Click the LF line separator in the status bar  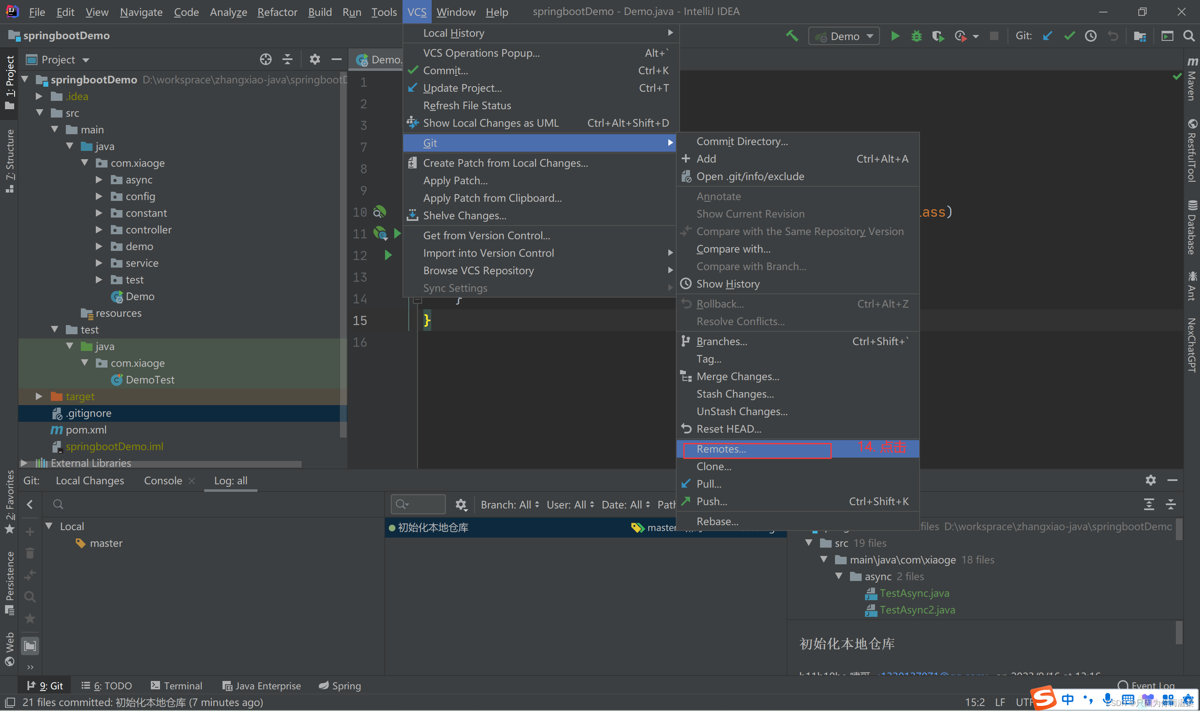(x=1000, y=702)
